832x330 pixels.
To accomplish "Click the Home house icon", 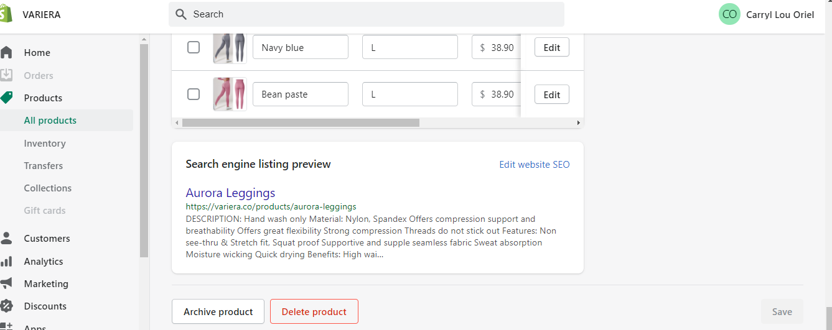I will [x=6, y=52].
